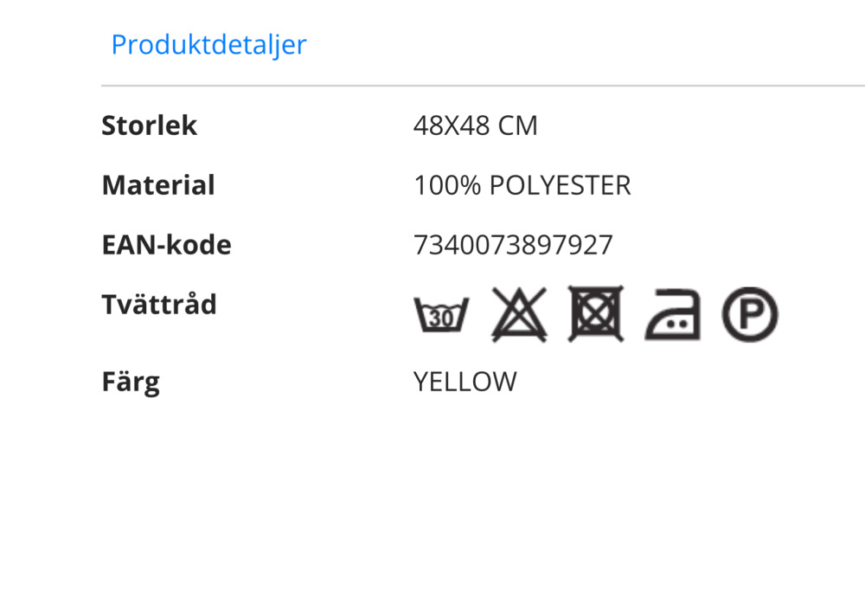Click the Färg label

click(x=131, y=382)
